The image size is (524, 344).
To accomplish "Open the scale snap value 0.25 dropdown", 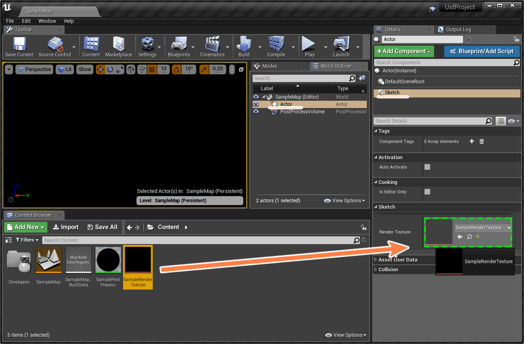I will [218, 69].
